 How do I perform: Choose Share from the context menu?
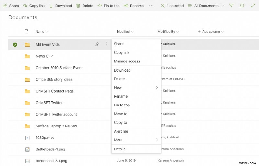(136, 44)
